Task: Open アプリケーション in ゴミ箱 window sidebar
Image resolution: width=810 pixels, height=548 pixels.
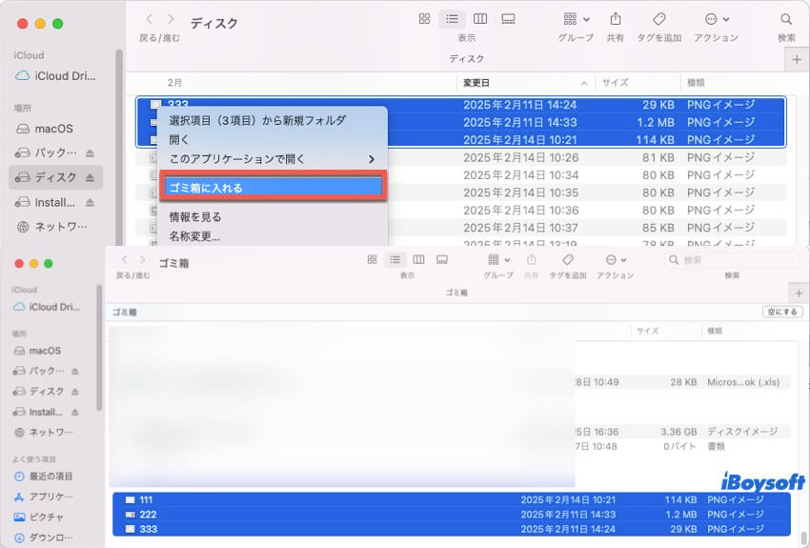Action: click(44, 497)
